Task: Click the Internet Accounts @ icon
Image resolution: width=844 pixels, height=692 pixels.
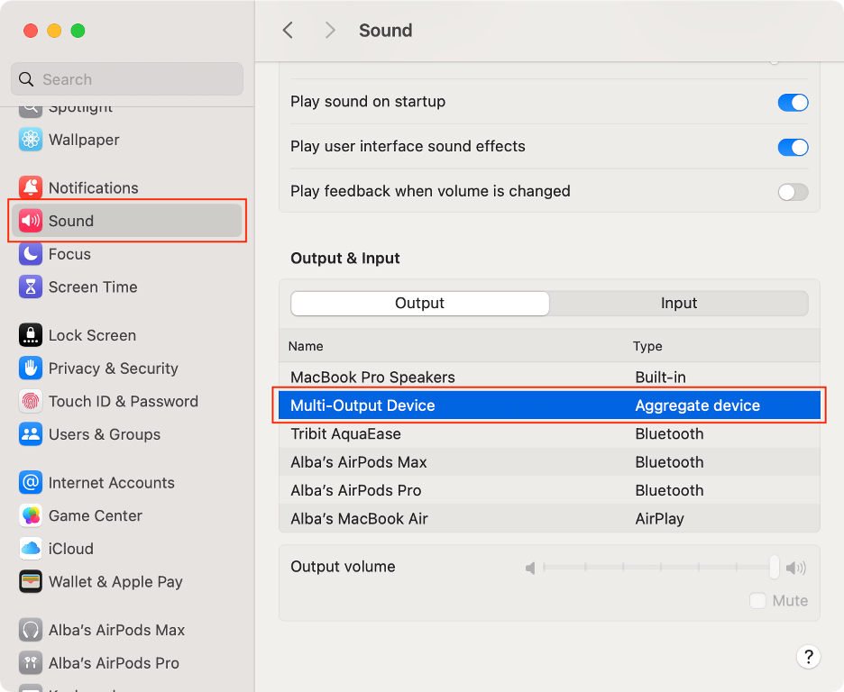Action: pyautogui.click(x=31, y=482)
